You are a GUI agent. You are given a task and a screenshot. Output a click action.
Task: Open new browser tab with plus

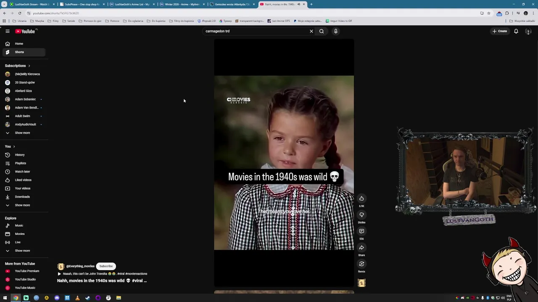coord(311,4)
